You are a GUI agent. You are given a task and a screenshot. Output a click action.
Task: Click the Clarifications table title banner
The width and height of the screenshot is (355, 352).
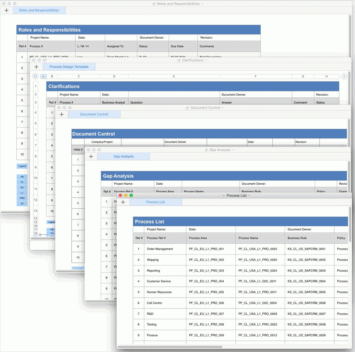pos(193,86)
